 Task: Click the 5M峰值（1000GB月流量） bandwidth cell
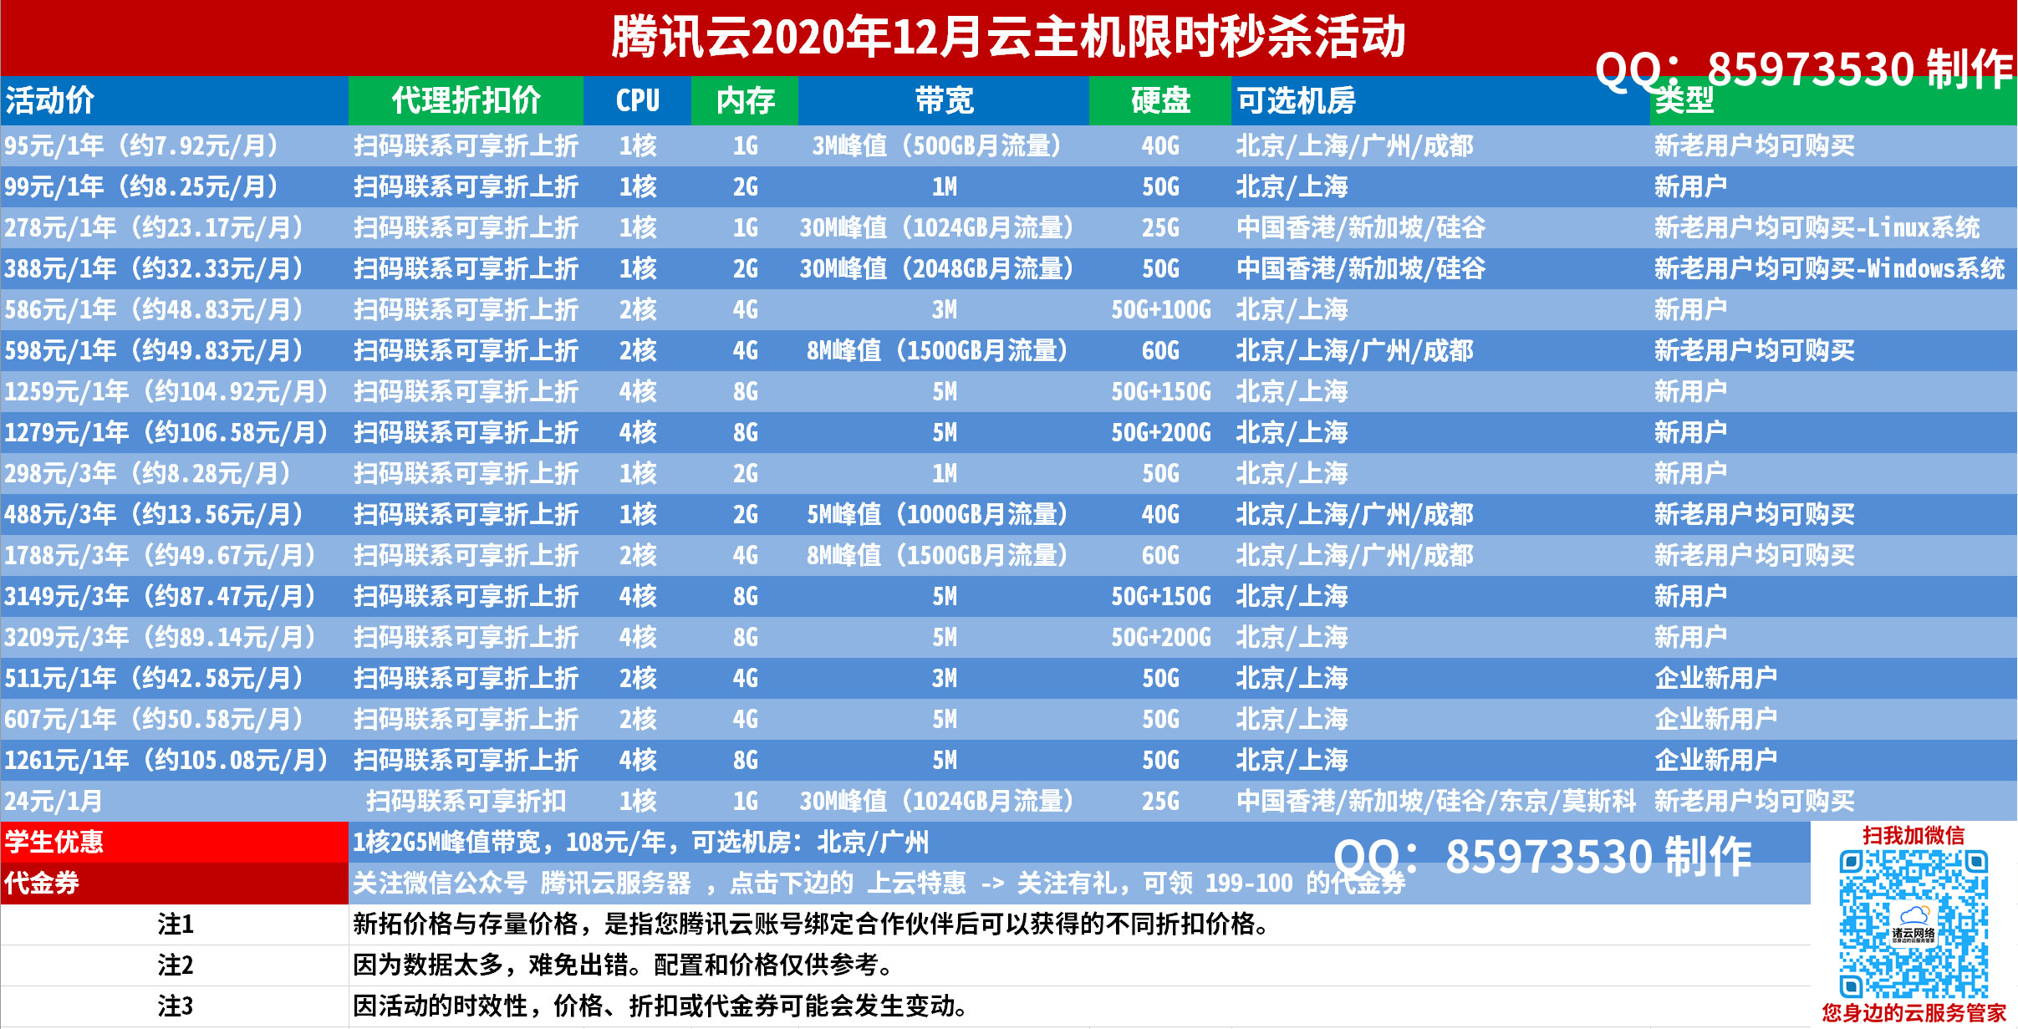(x=944, y=515)
